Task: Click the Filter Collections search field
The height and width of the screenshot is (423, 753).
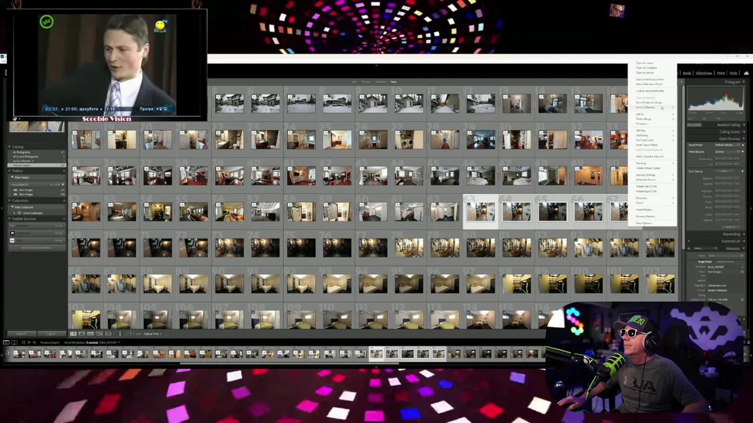Action: tap(36, 207)
